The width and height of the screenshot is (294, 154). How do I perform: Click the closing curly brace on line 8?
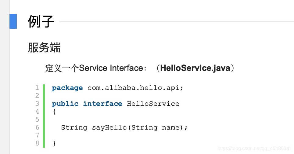pos(54,143)
